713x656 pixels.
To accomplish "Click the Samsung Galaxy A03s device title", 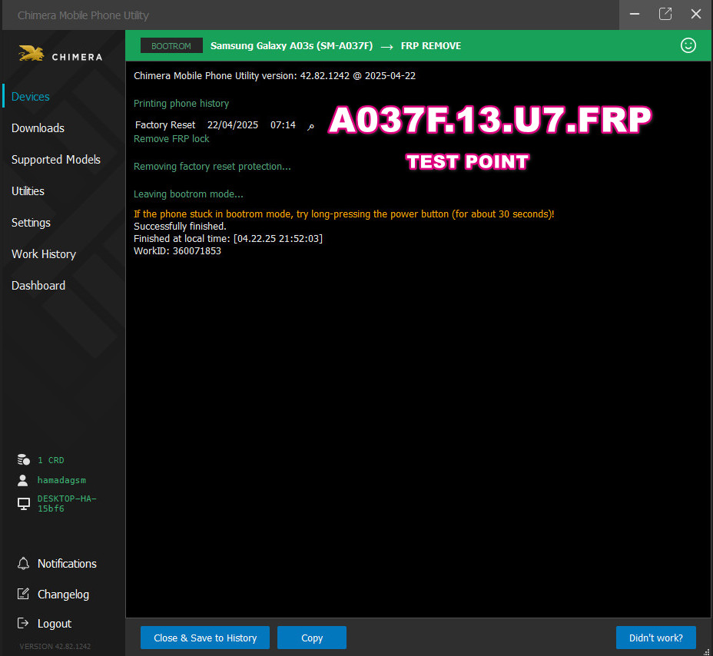I will [x=291, y=45].
